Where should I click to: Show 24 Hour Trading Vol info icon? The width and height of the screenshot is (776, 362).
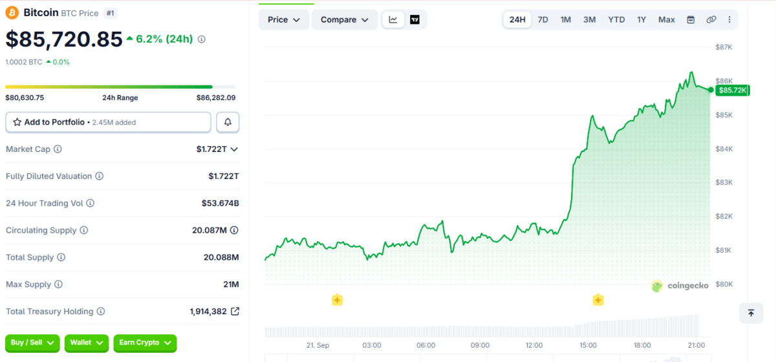[x=91, y=204]
